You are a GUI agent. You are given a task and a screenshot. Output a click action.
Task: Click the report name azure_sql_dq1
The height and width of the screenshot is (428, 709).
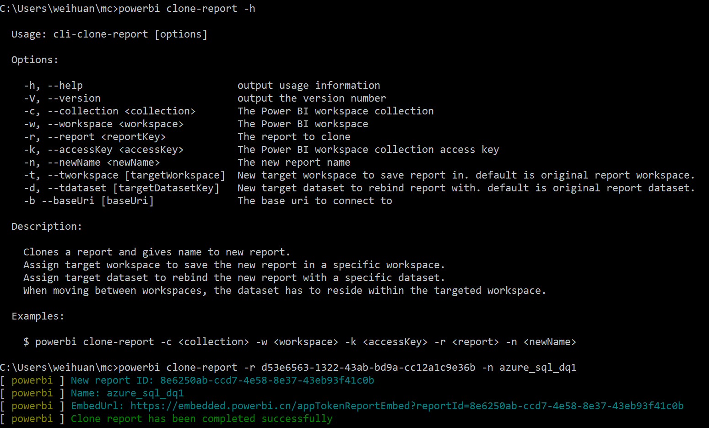click(145, 393)
